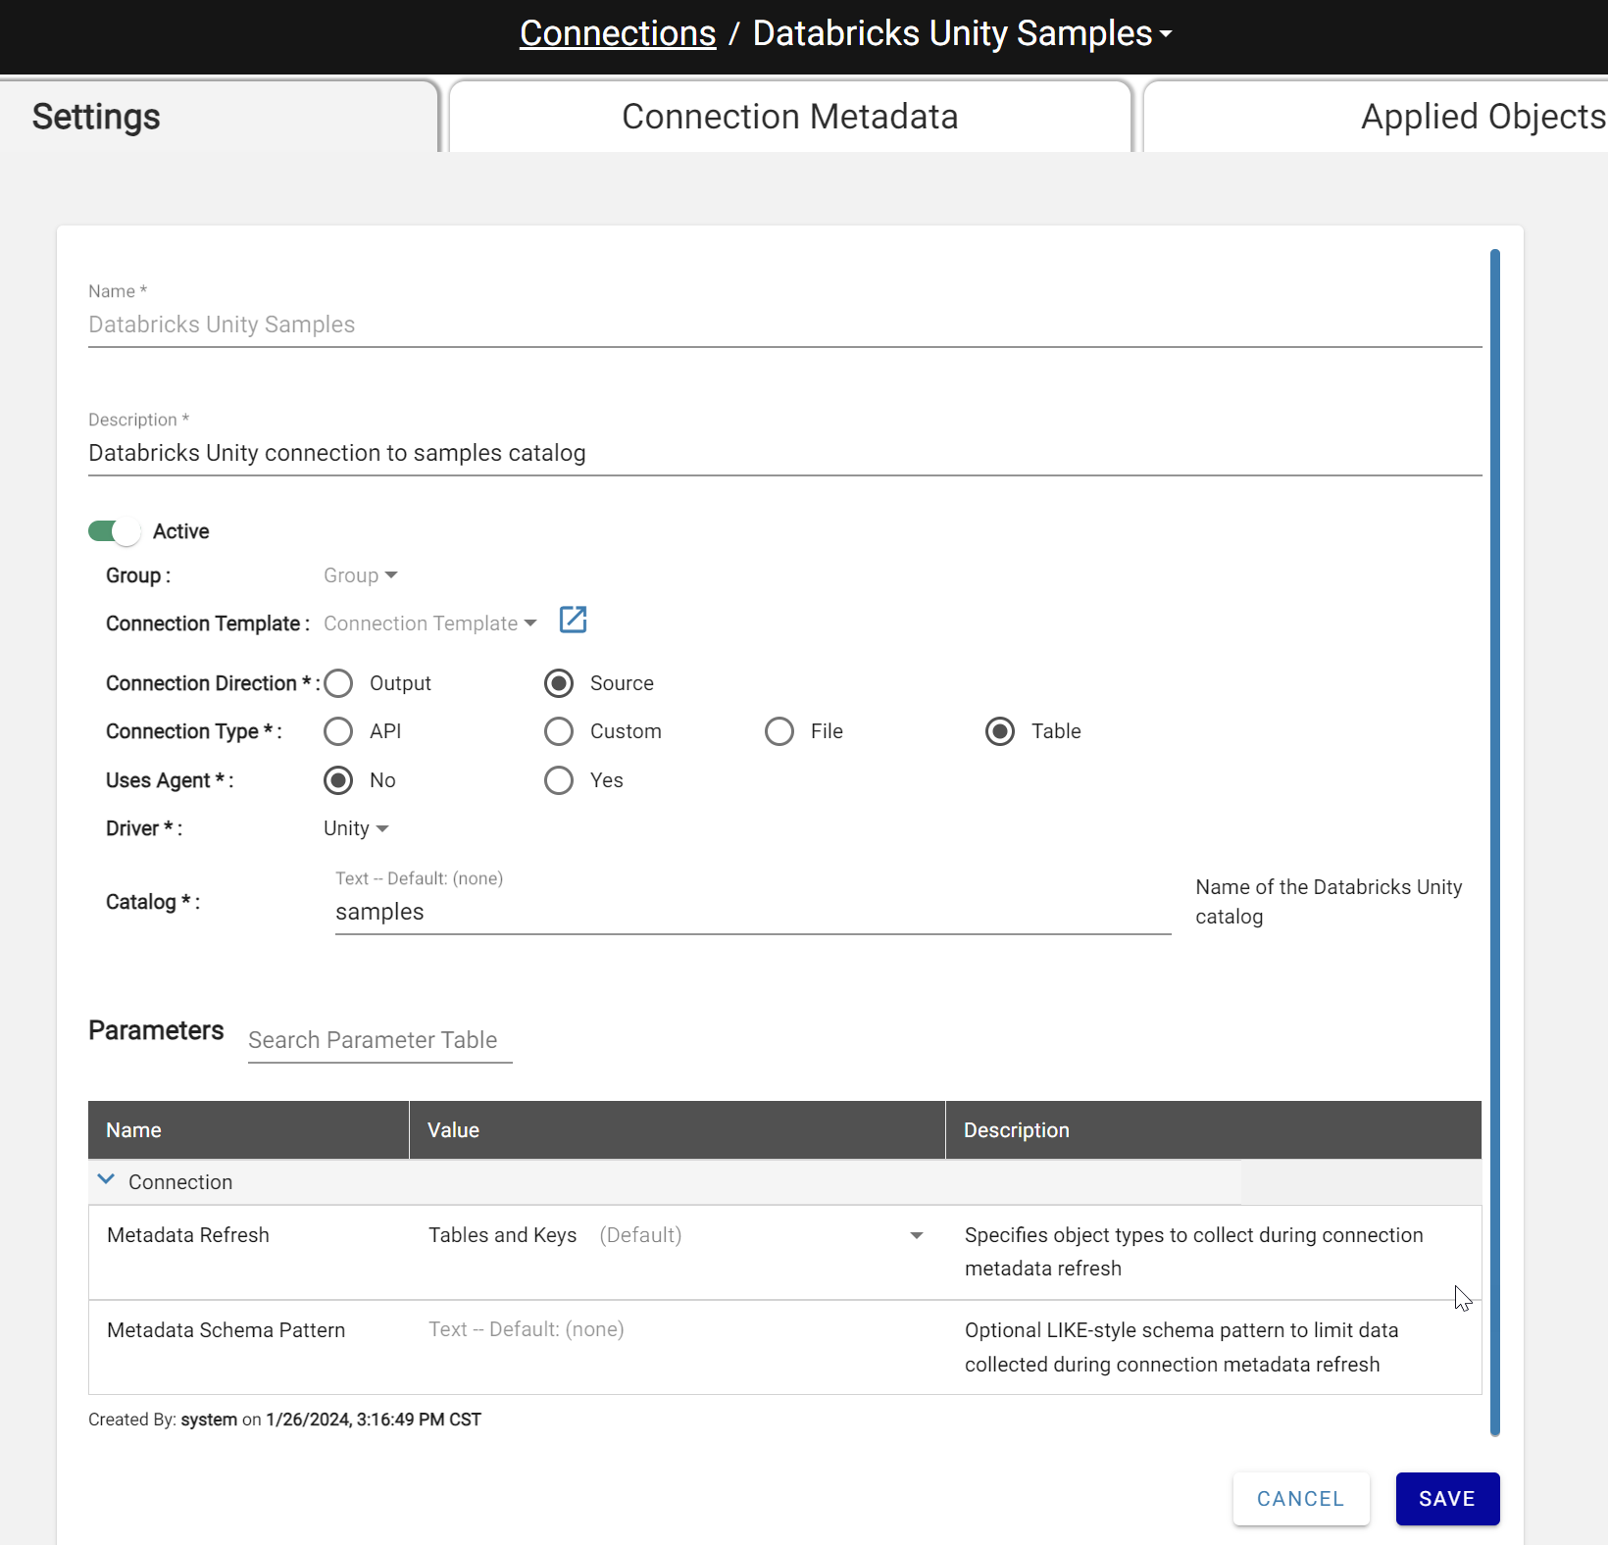Open the Group dropdown
The width and height of the screenshot is (1608, 1545).
click(x=360, y=575)
